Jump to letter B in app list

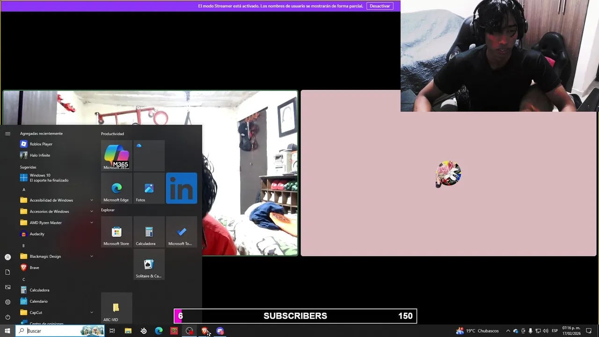[x=24, y=246]
